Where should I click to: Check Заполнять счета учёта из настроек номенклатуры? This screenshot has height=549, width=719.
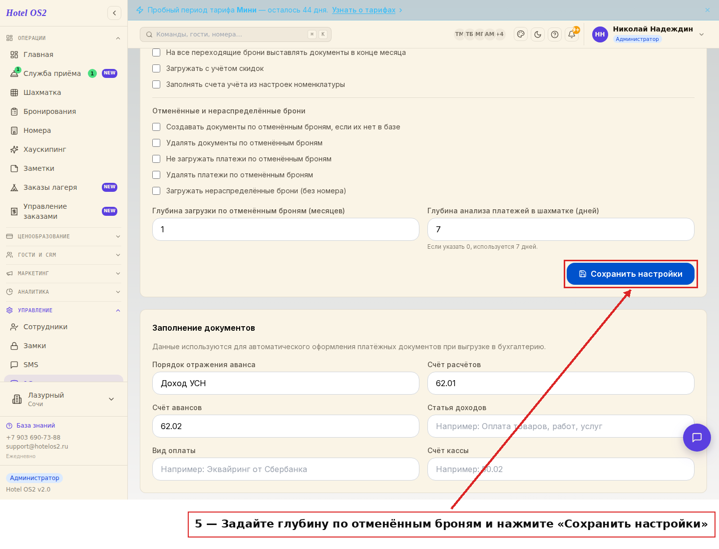click(156, 84)
